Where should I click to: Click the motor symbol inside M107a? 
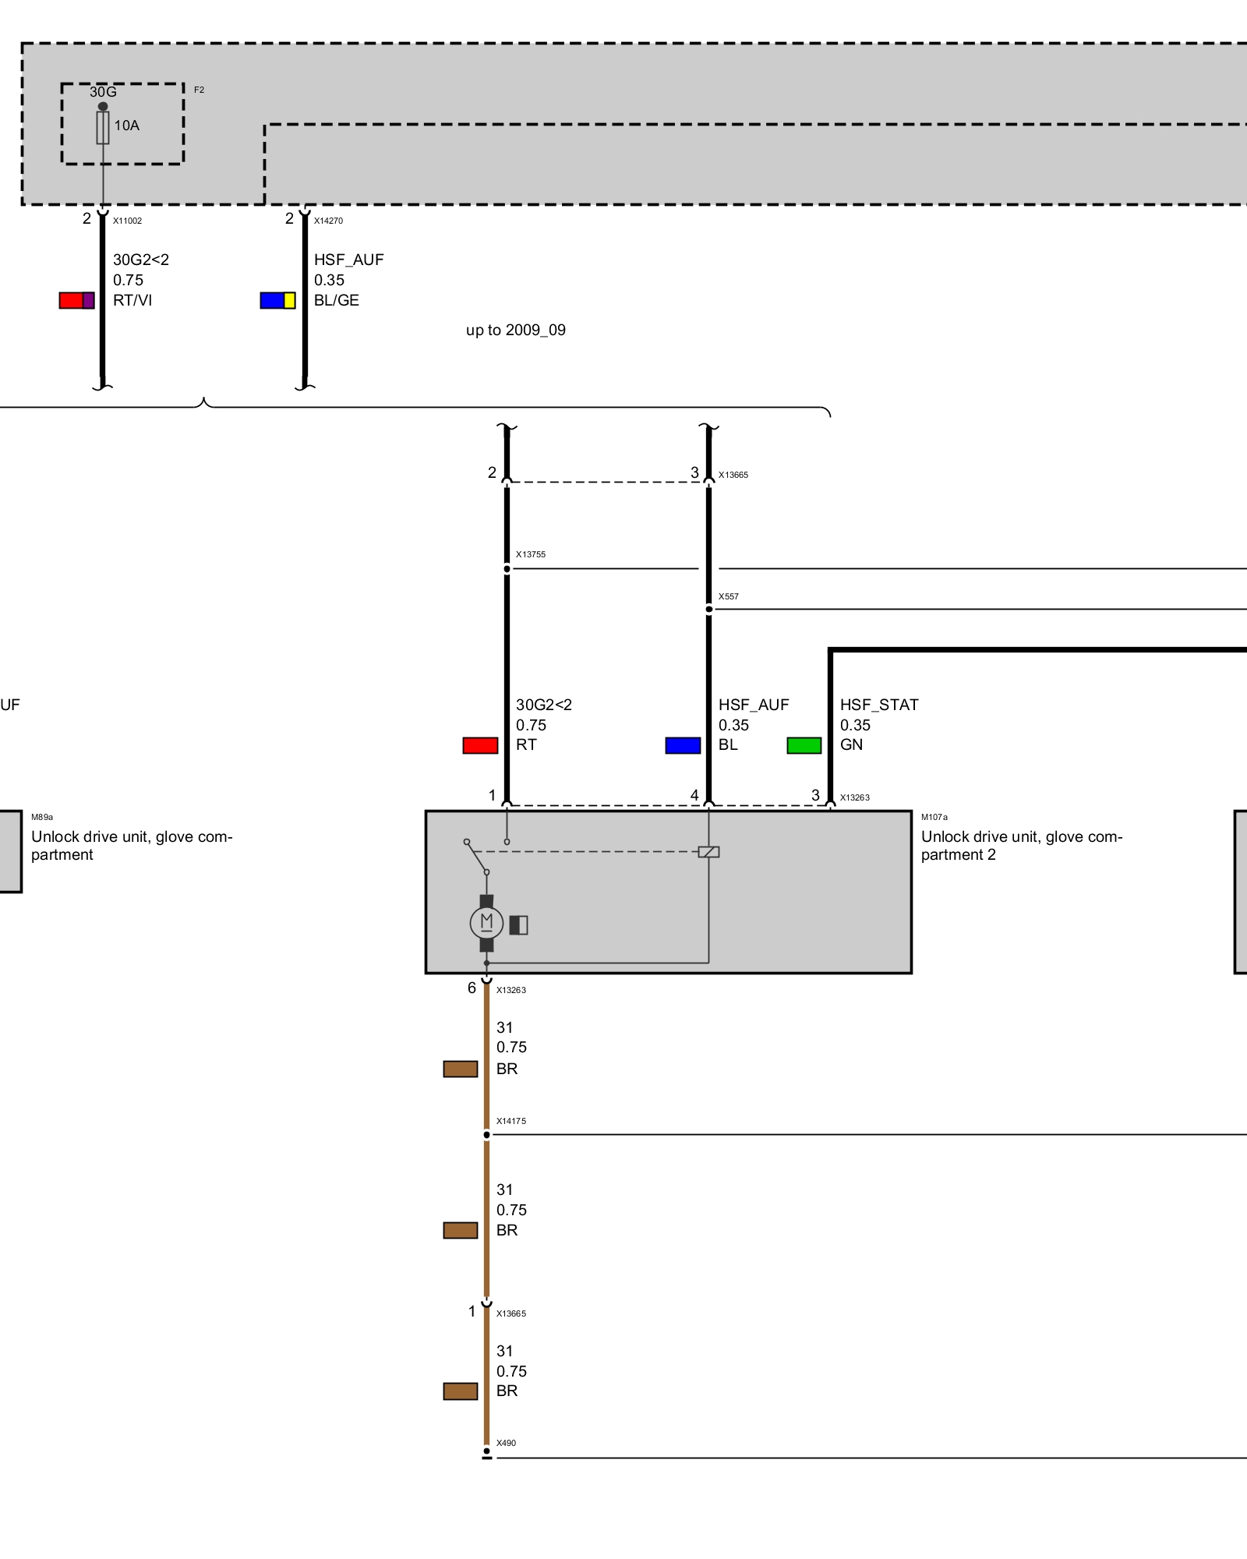click(486, 923)
